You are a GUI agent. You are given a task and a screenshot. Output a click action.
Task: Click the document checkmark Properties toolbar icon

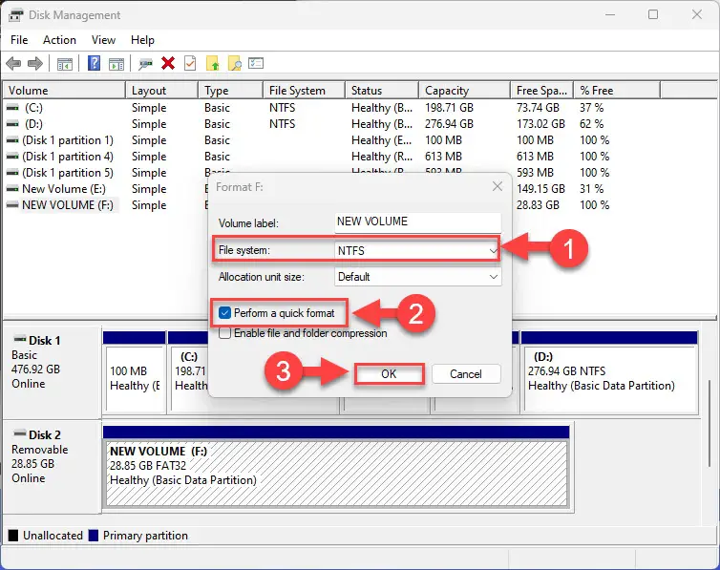(190, 63)
